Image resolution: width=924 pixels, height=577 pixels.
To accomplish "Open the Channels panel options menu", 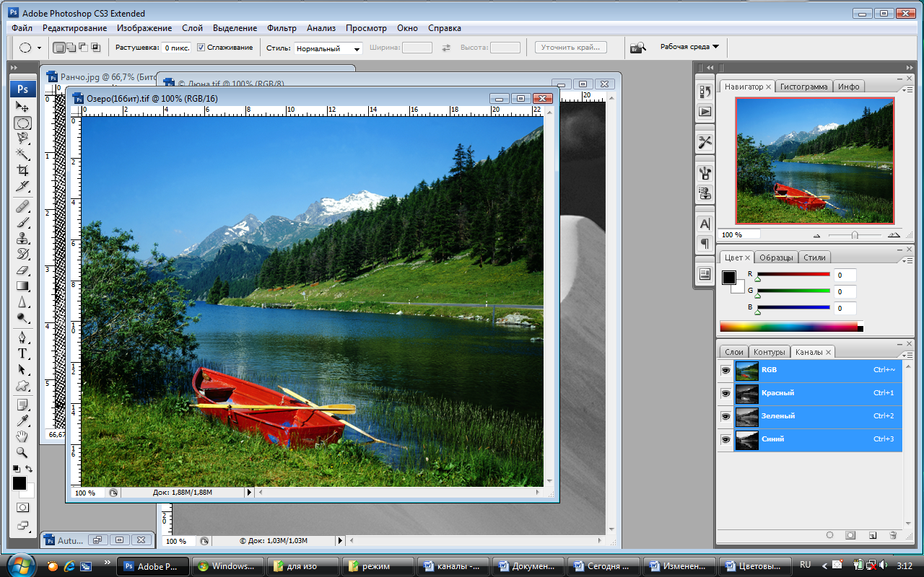I will pos(907,354).
